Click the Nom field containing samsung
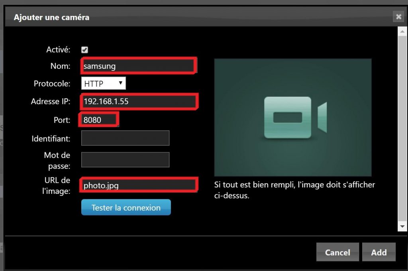This screenshot has height=271, width=408. coord(138,66)
